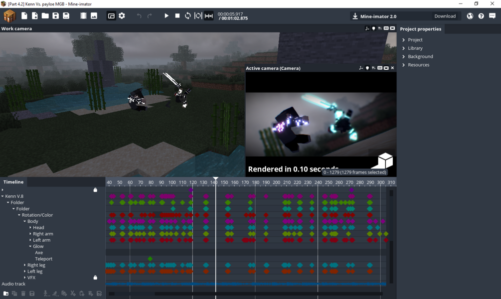This screenshot has width=501, height=299.
Task: Click the Download button
Action: point(445,16)
